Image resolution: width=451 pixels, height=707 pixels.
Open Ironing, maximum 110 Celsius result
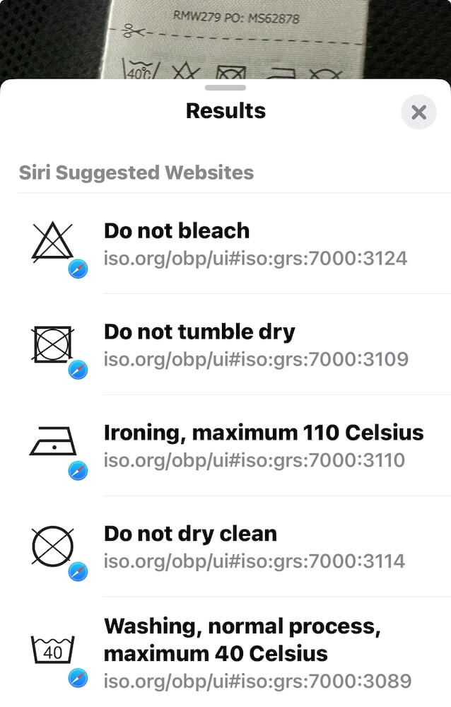coord(264,433)
